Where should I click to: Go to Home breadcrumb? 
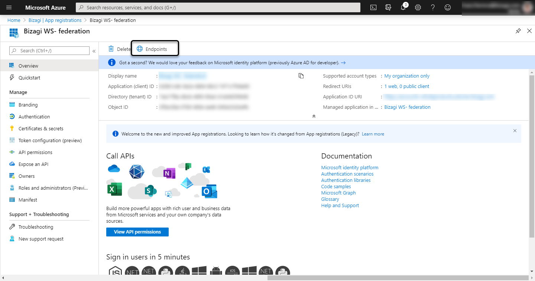pos(14,20)
